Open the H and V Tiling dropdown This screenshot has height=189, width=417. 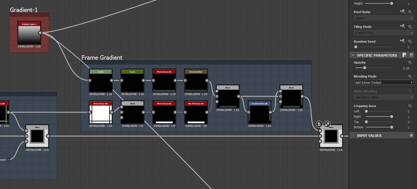tap(384, 33)
